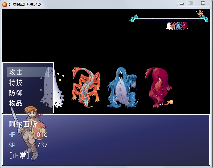This screenshot has width=213, height=168.
Task: Click the small hero icon on CP bar
Action: click(199, 14)
